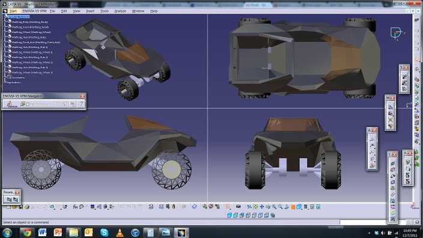Open the File menu
The width and height of the screenshot is (423, 238).
click(52, 11)
